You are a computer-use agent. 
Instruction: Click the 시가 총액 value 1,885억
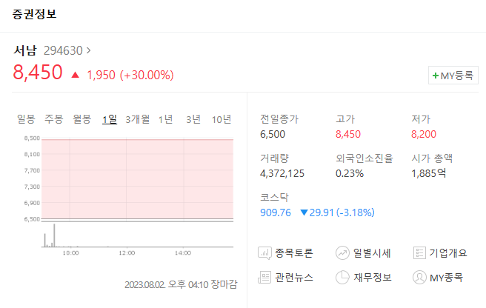pyautogui.click(x=429, y=173)
